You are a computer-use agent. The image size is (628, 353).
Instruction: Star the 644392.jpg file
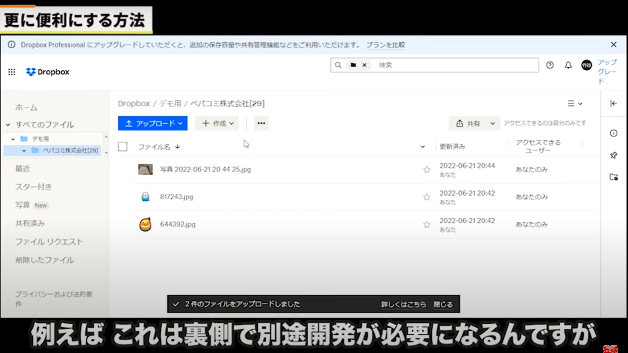coord(426,225)
